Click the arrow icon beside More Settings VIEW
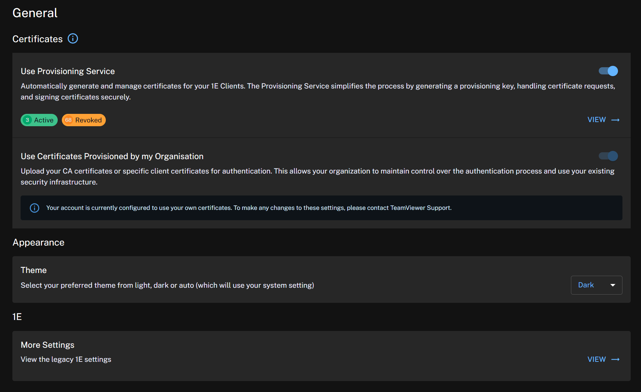The height and width of the screenshot is (392, 641). 616,359
